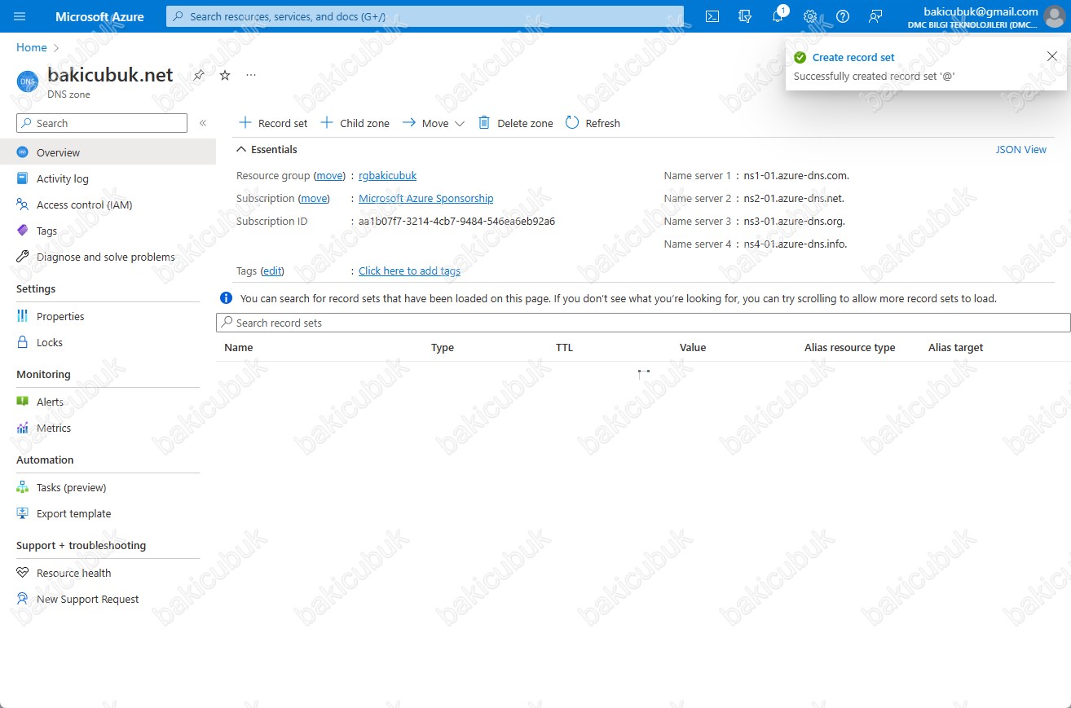Click Delete zone
The height and width of the screenshot is (708, 1071).
[x=515, y=123]
